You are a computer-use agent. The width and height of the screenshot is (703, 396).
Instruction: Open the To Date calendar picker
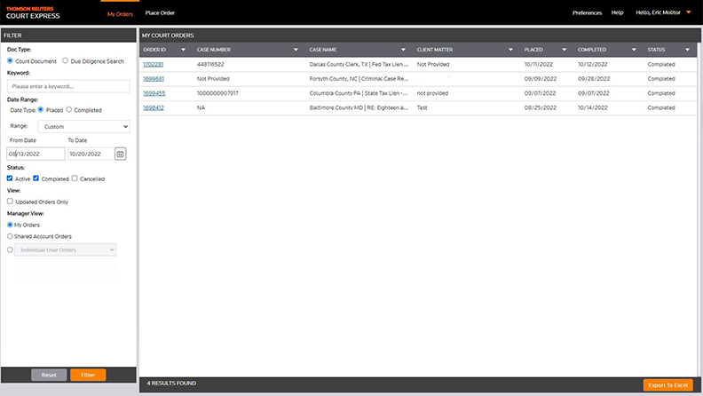[121, 154]
